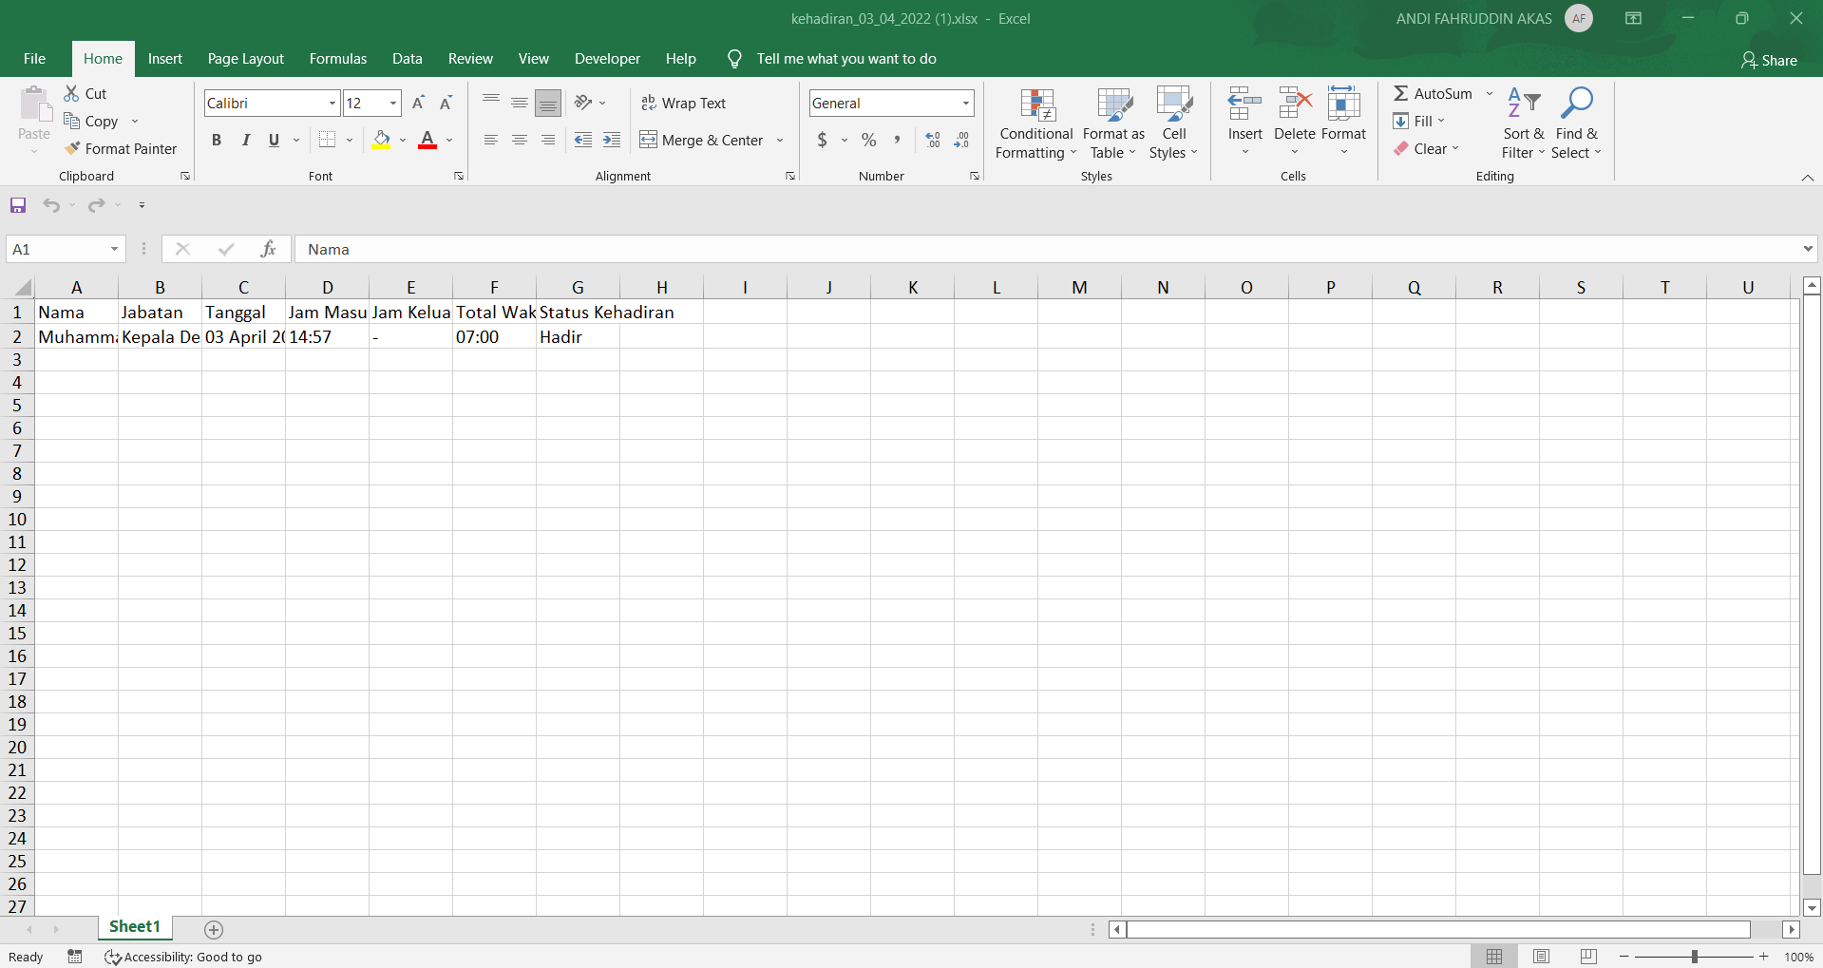This screenshot has height=968, width=1823.
Task: Click Decrease Decimal icon
Action: coord(961,140)
